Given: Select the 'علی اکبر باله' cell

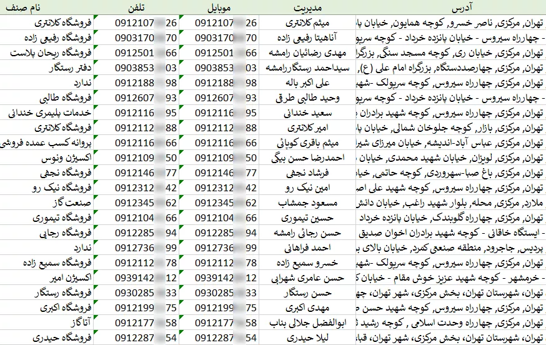Looking at the screenshot, I should 307,82.
